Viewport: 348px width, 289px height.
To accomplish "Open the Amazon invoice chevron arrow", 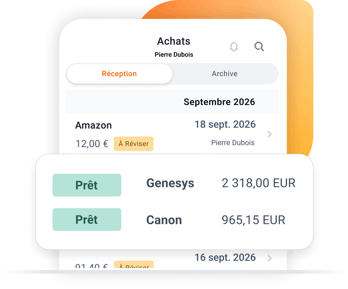I will tap(270, 134).
